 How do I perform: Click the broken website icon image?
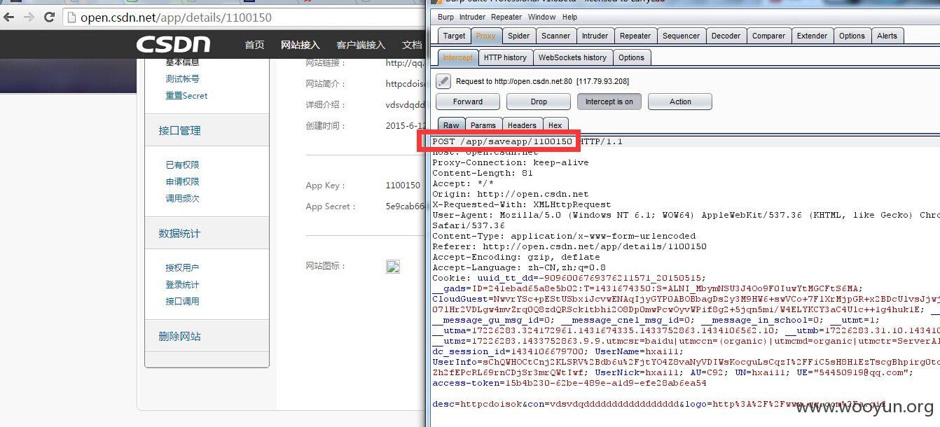[x=393, y=267]
